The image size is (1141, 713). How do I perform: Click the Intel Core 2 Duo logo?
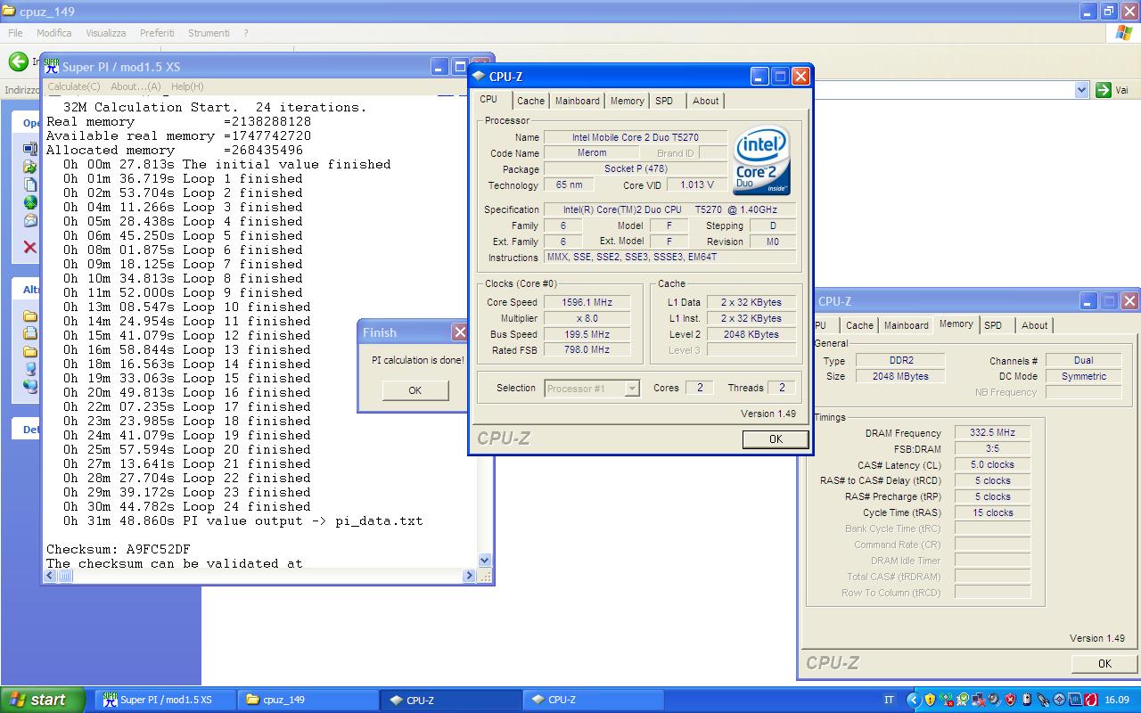761,160
